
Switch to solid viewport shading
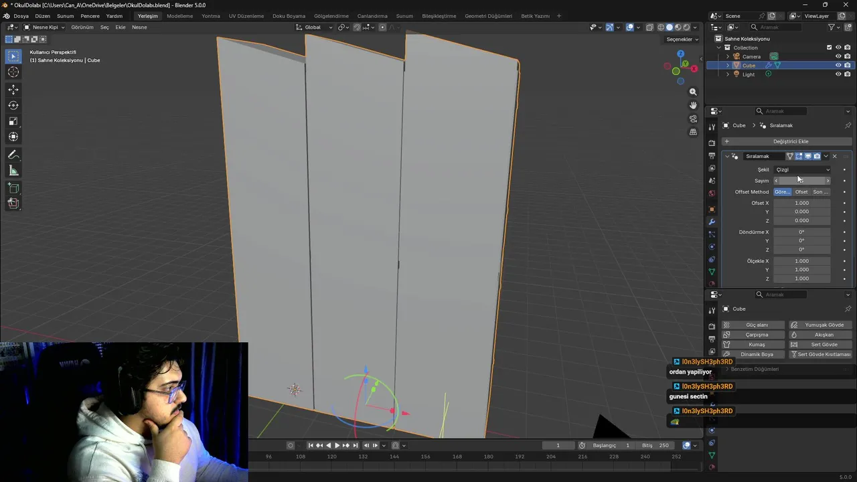[669, 27]
